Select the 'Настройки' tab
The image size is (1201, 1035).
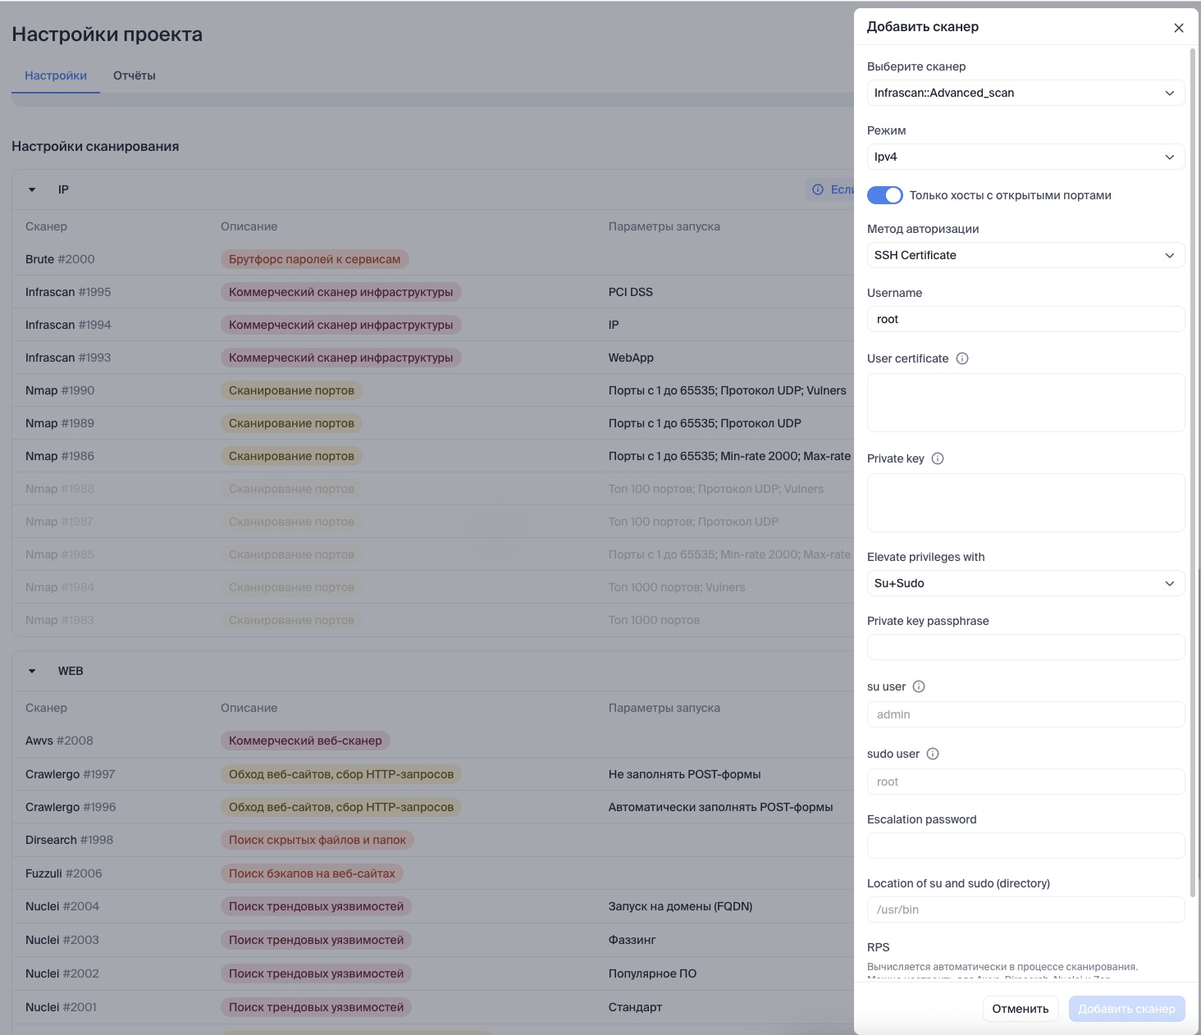[56, 75]
